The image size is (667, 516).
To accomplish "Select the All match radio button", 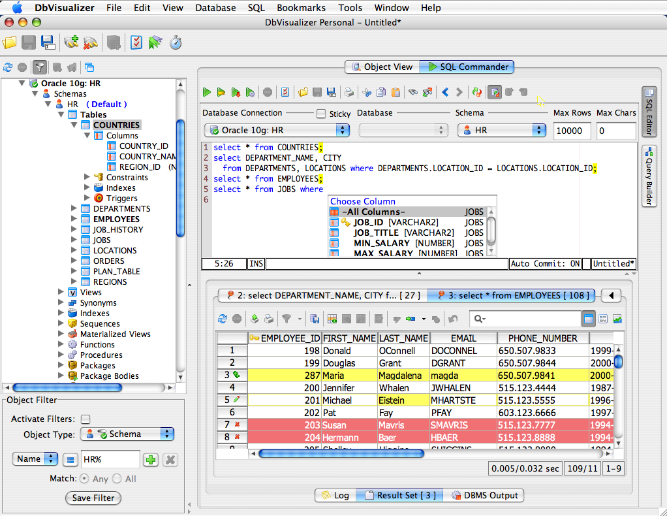I will (117, 479).
